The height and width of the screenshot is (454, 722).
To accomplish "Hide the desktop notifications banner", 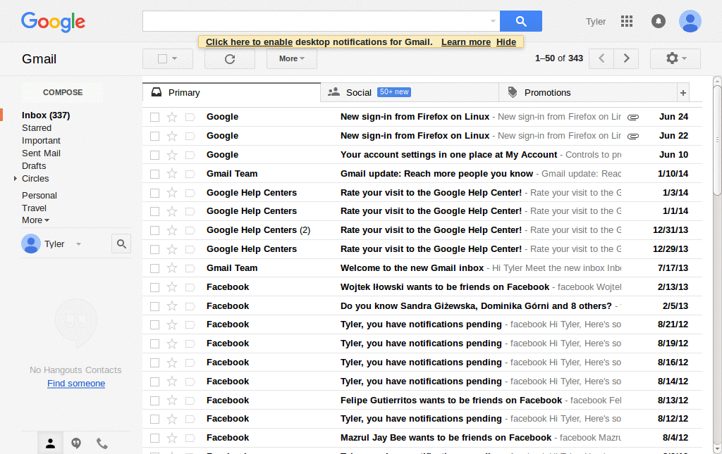I will [506, 42].
